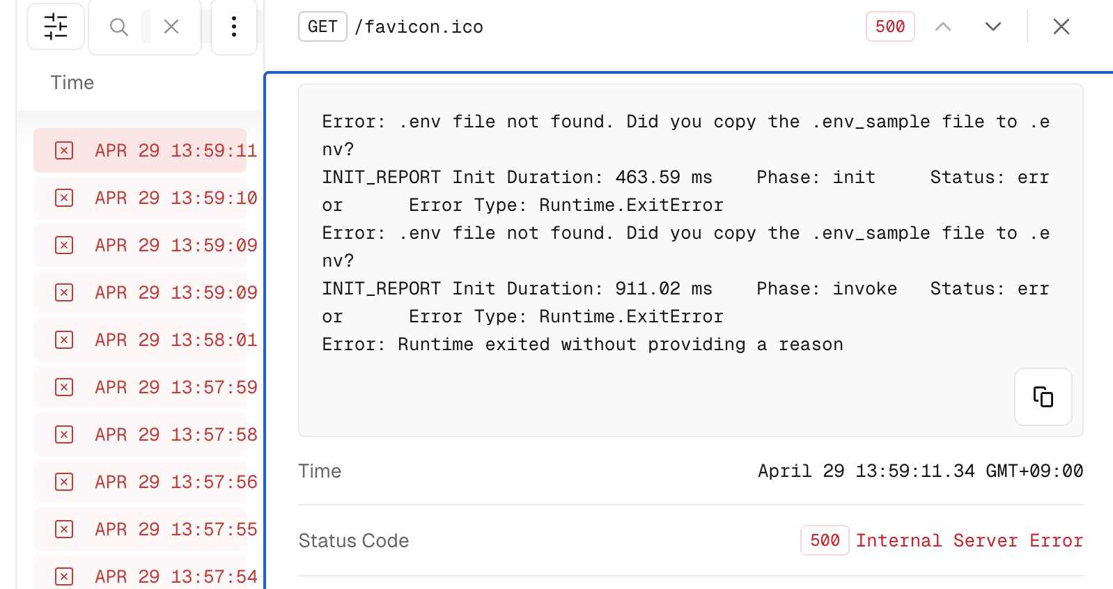Image resolution: width=1113 pixels, height=589 pixels.
Task: Click the error icon beside APR 29 13:57:55
Action: tap(63, 528)
